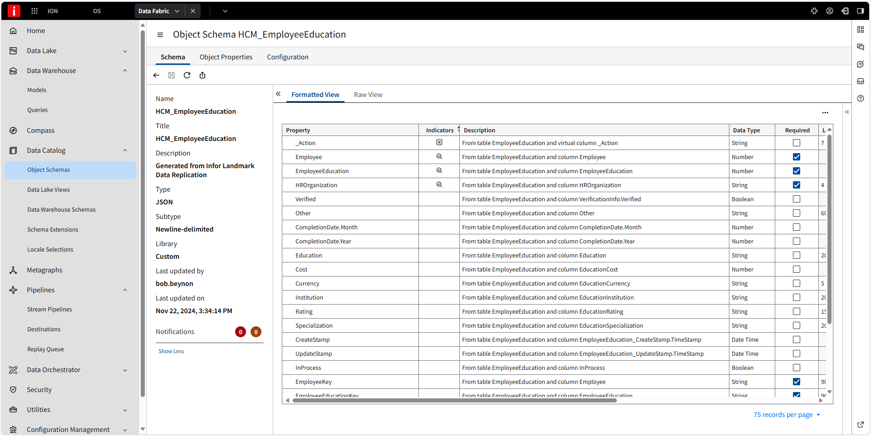
Task: Open the Configuration tab
Action: (288, 57)
